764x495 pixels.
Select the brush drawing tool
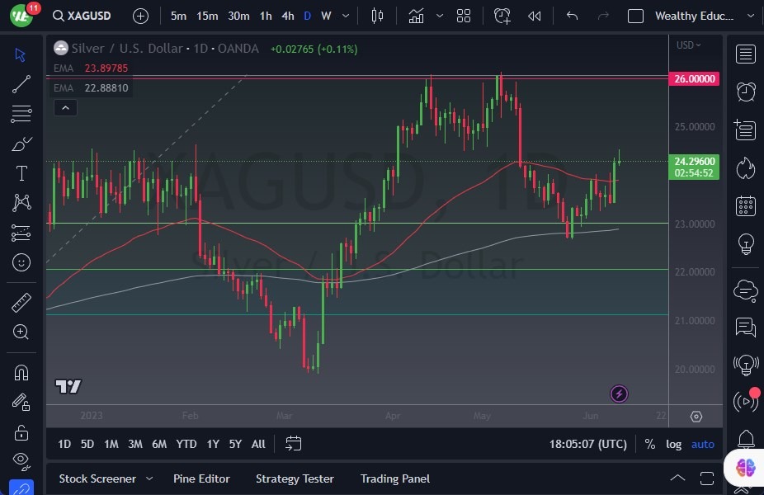click(x=21, y=144)
